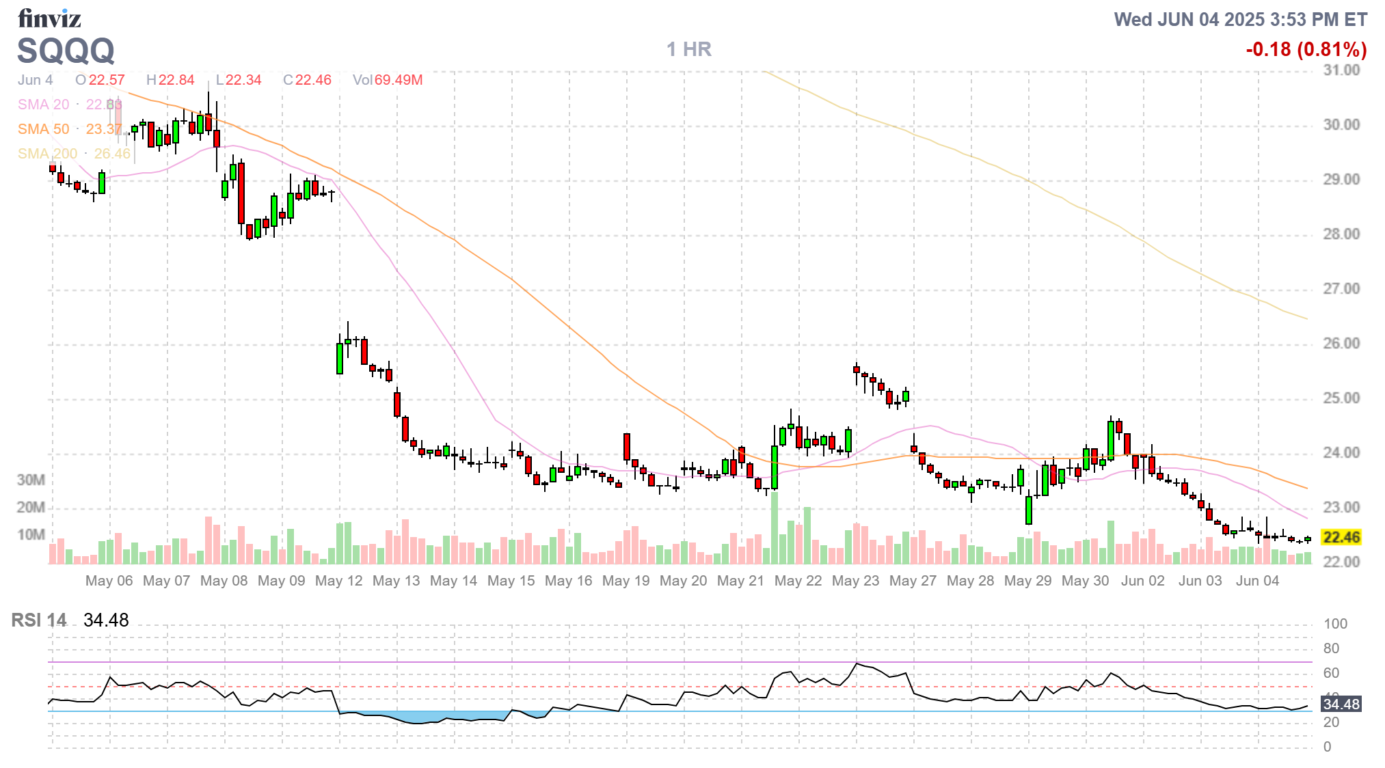Click the red -0.18 (0.81%) change text
Screen dimensions: 1385x768
pyautogui.click(x=1306, y=49)
